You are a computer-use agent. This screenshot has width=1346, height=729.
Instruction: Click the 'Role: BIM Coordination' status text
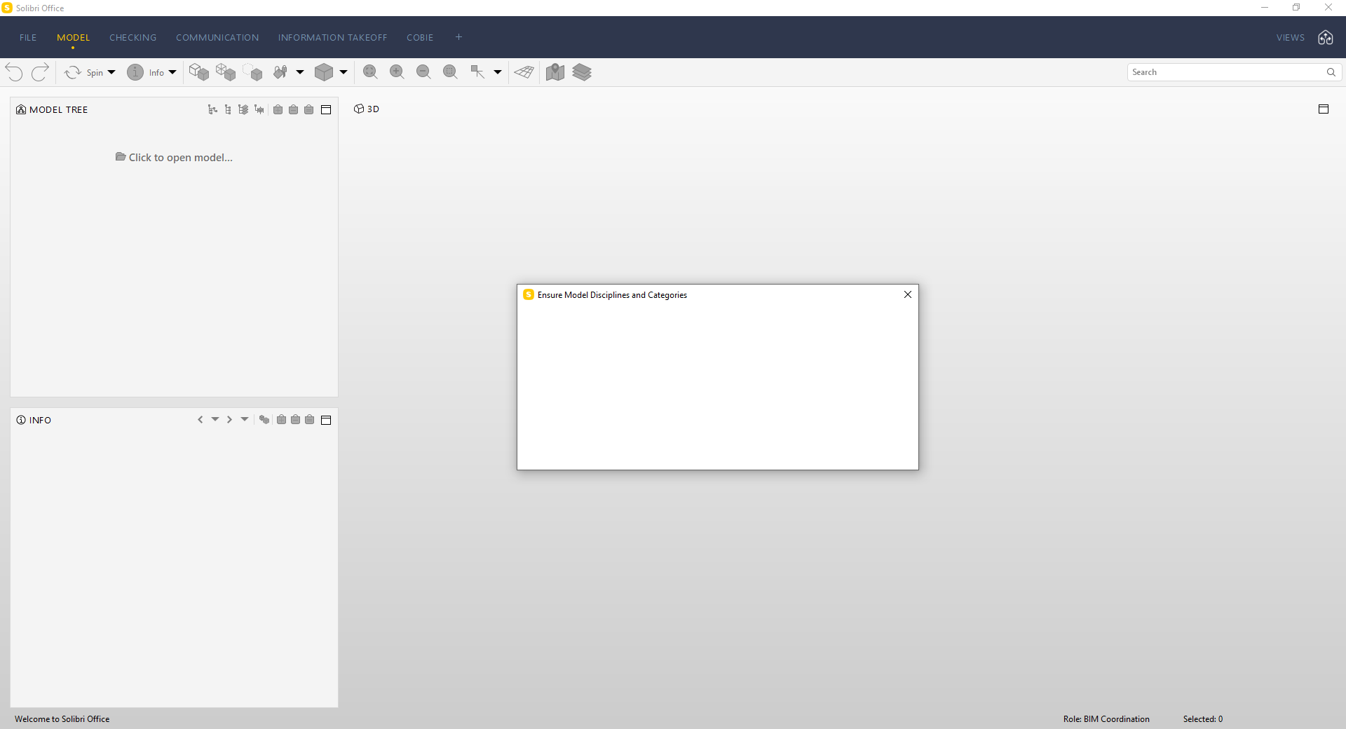pos(1106,719)
